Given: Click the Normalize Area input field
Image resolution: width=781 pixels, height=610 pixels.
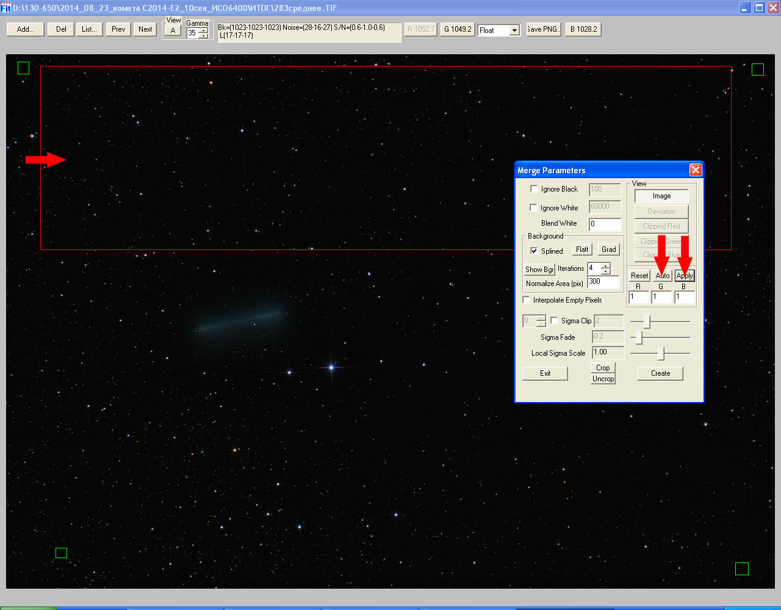Looking at the screenshot, I should (603, 282).
